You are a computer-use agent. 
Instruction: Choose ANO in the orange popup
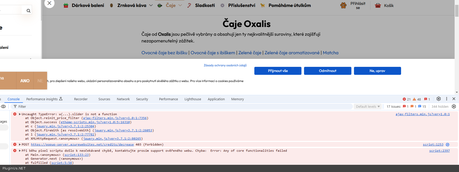tap(25, 81)
